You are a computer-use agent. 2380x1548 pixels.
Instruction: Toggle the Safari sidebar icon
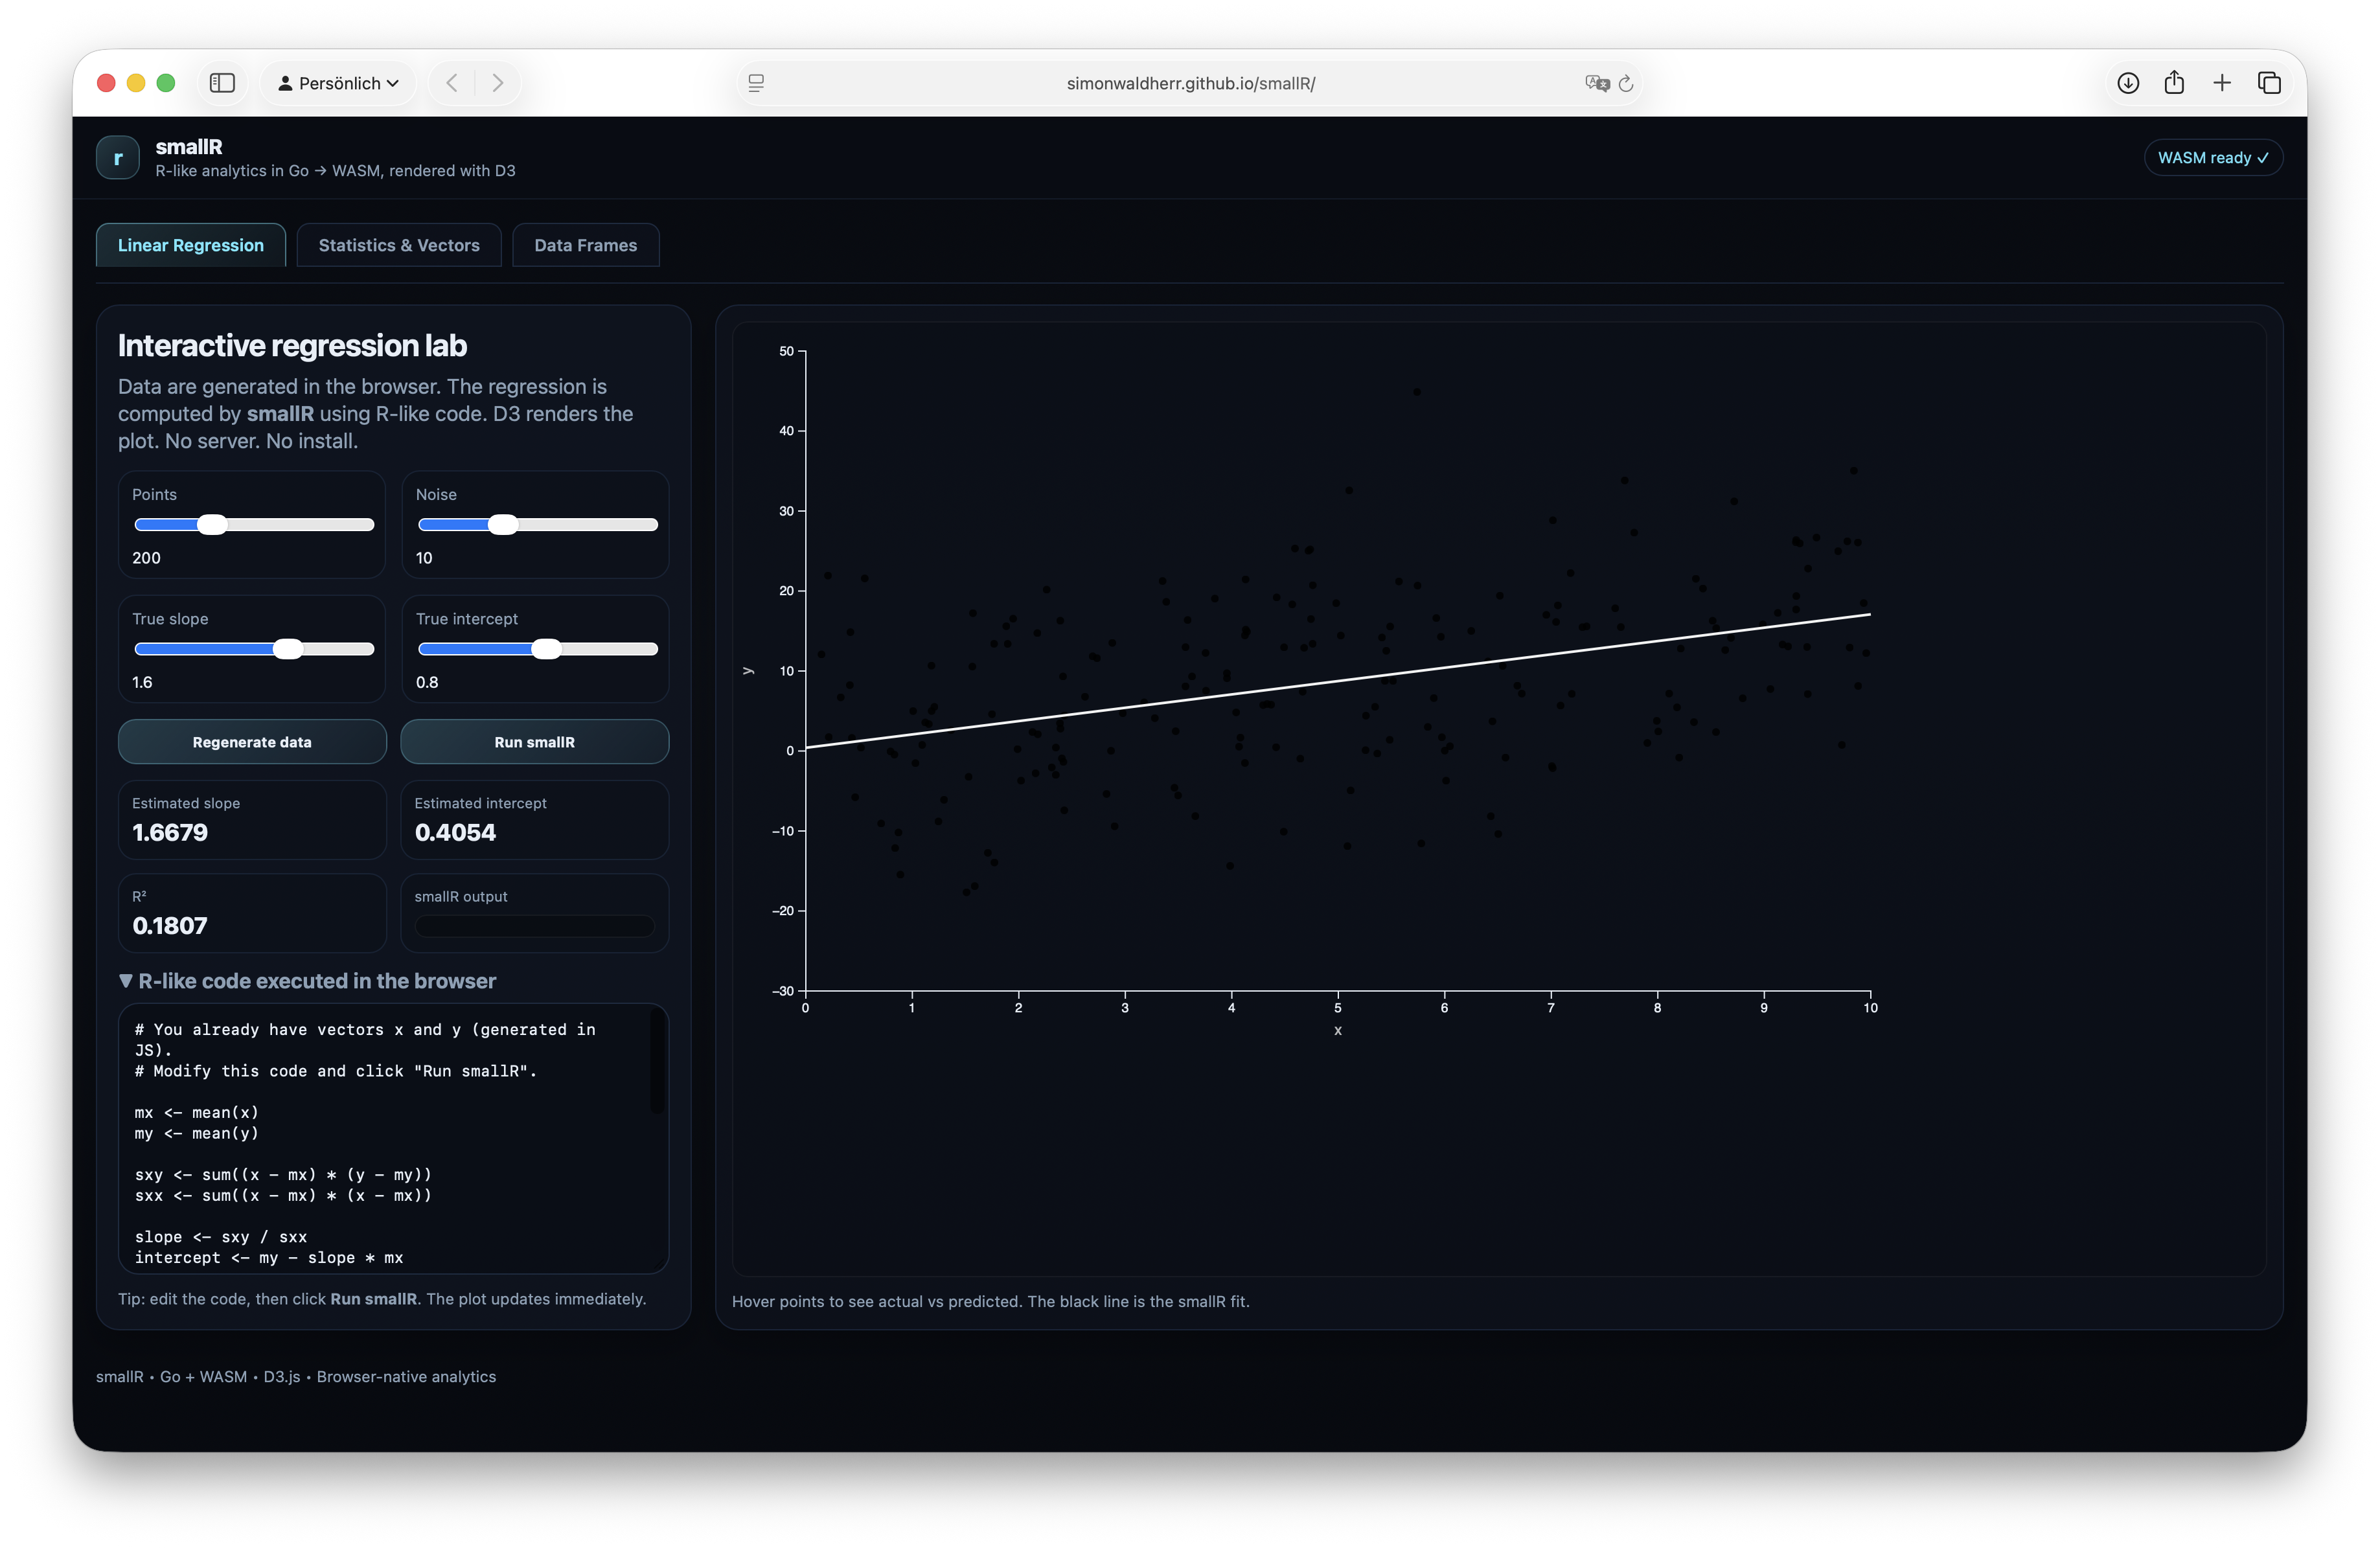[x=222, y=83]
